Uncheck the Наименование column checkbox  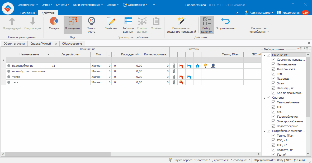[273, 64]
